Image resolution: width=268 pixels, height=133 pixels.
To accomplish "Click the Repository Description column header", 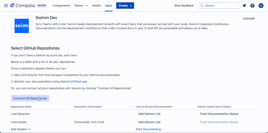I will 88,107.
